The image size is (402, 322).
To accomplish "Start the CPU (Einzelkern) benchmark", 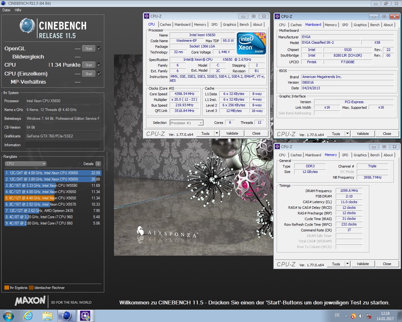I will [x=89, y=74].
